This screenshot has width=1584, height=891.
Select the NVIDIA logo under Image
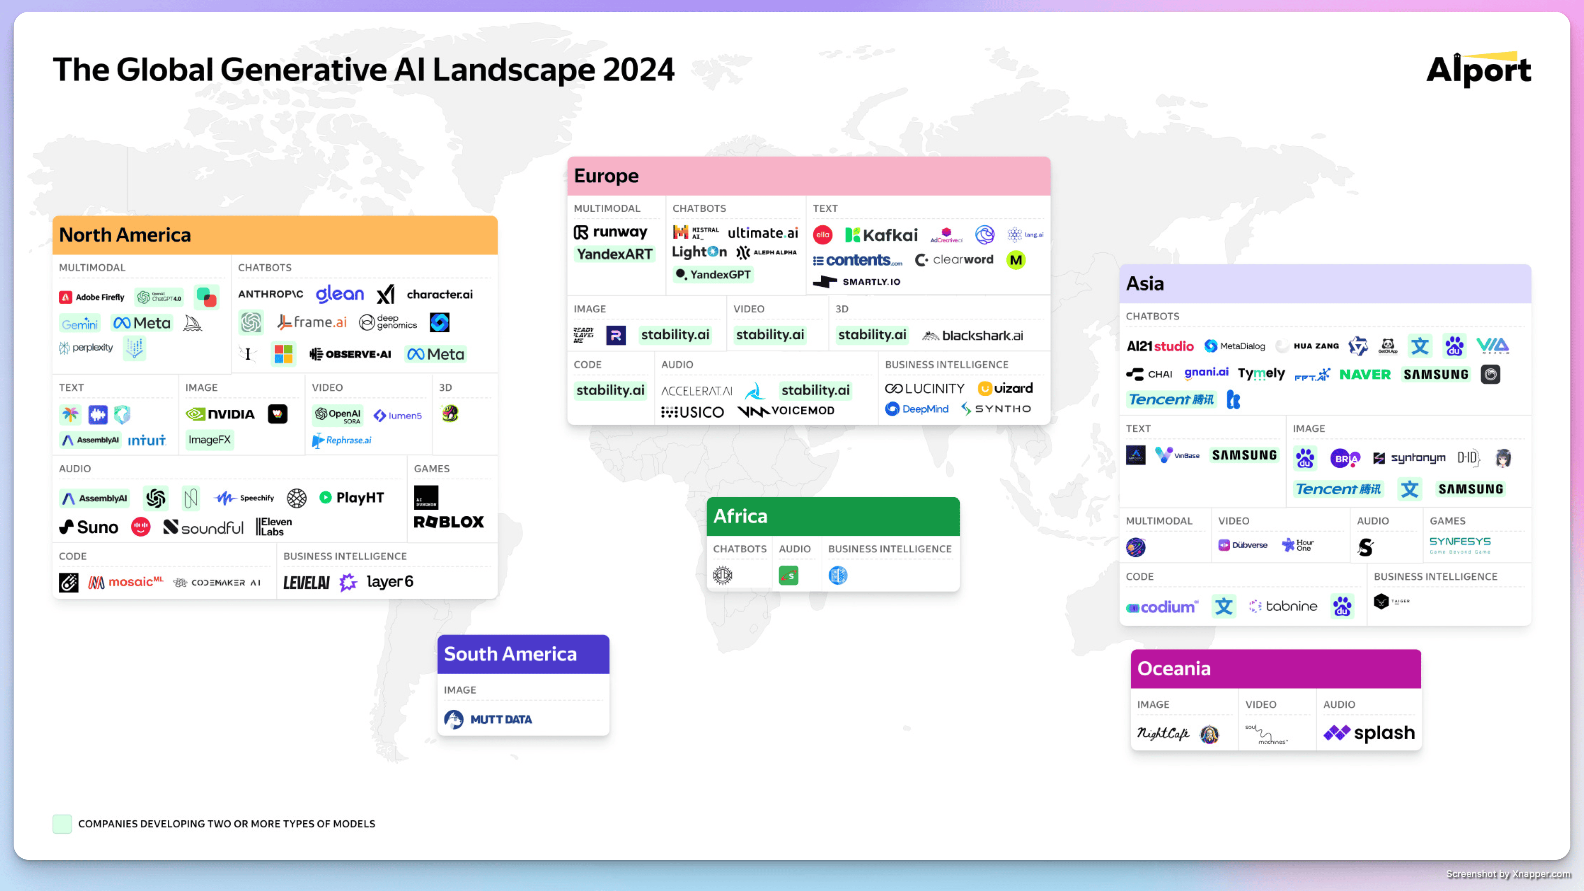click(220, 414)
